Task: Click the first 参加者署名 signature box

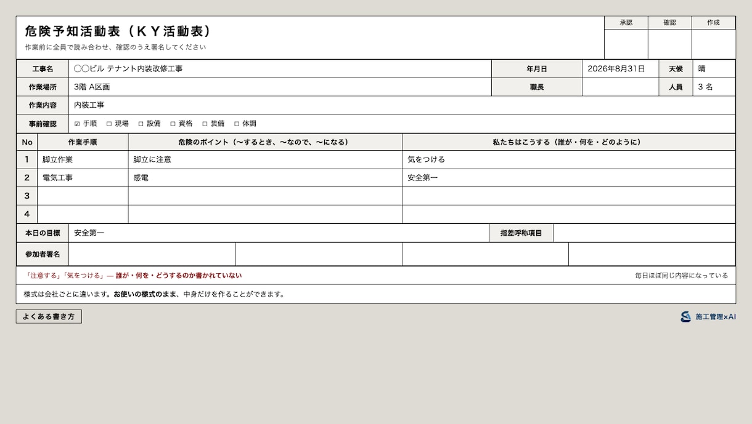Action: pos(152,254)
